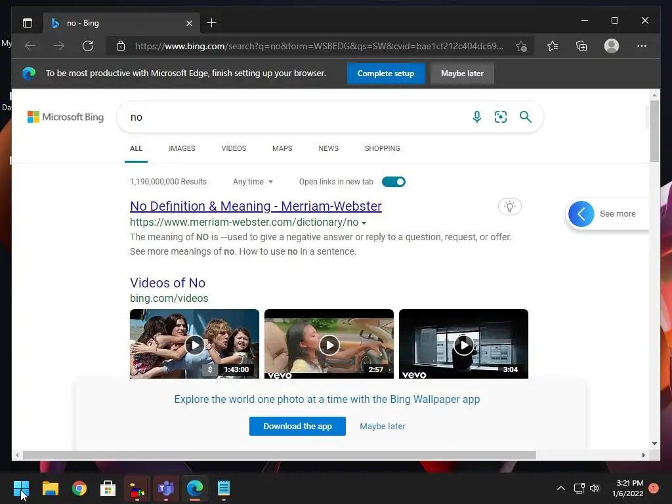Switch to VIDEOS tab

(234, 148)
